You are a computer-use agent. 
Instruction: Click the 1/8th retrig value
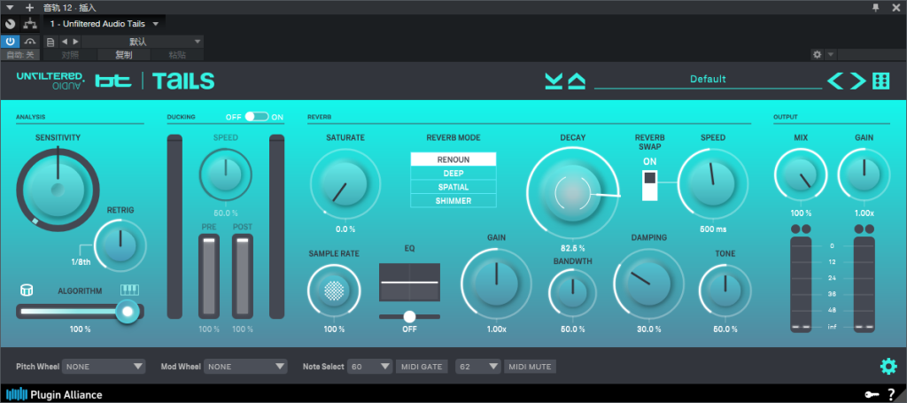[81, 261]
